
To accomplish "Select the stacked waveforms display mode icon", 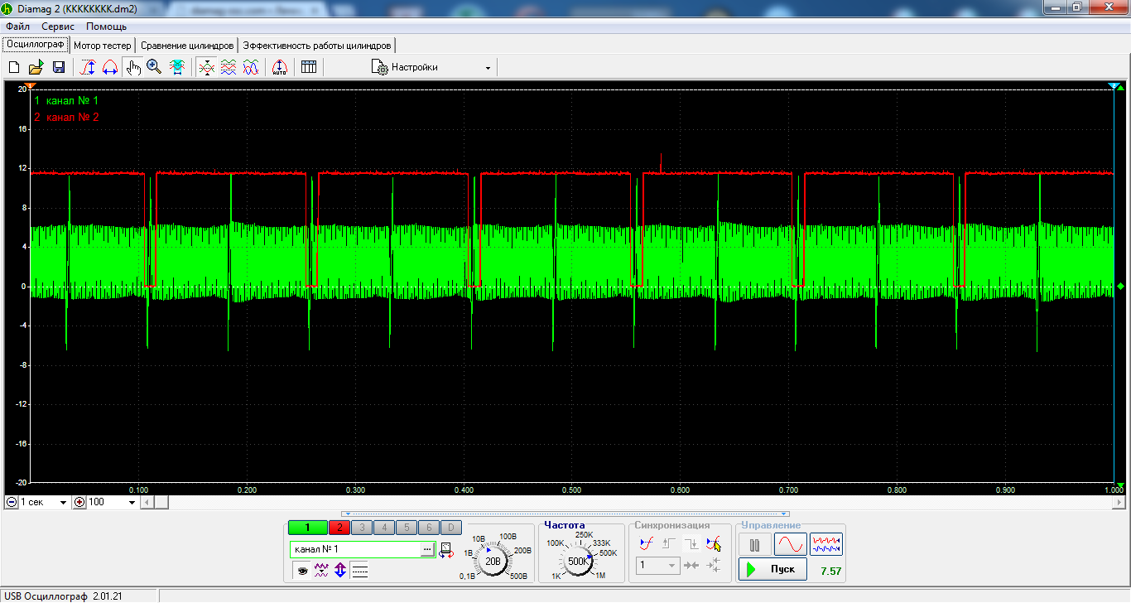I will [x=229, y=68].
